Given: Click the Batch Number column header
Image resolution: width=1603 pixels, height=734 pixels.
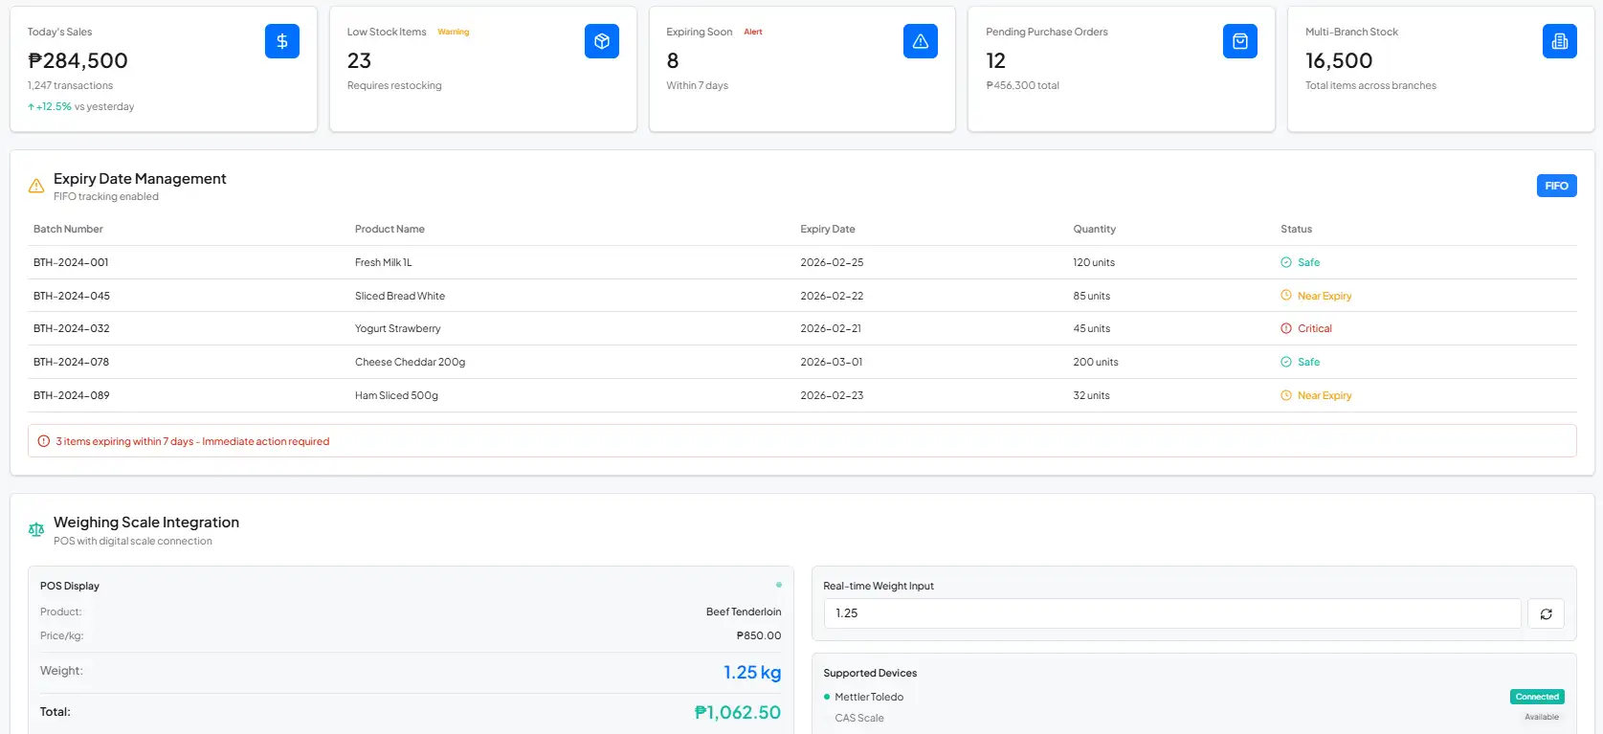Looking at the screenshot, I should 68,229.
